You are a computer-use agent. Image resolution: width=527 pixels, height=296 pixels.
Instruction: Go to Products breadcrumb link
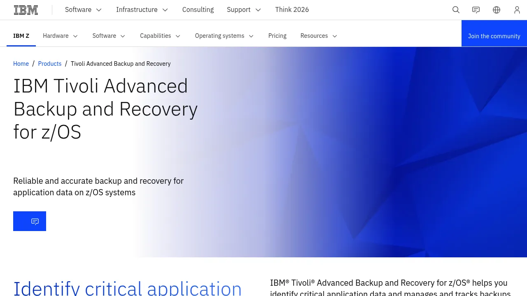click(50, 64)
